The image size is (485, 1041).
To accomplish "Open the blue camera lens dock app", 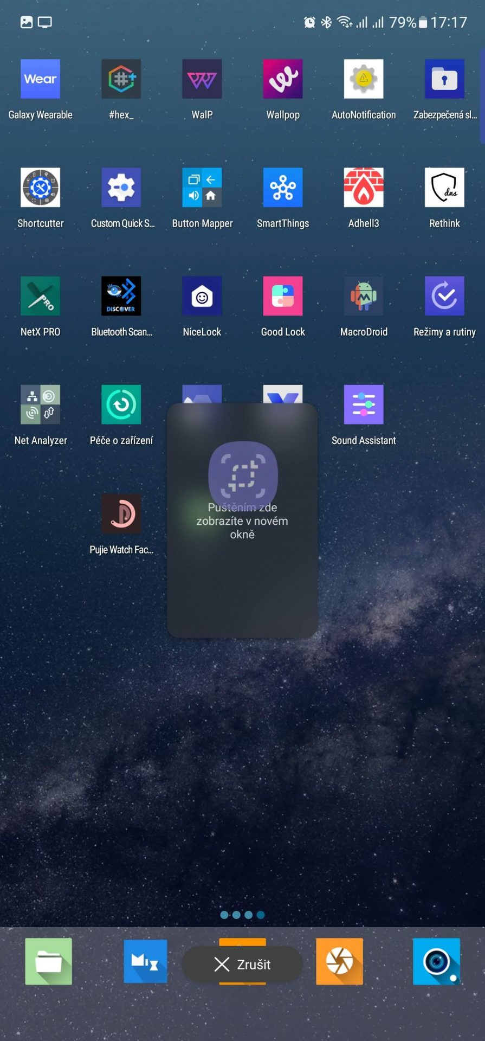I will pos(436,961).
